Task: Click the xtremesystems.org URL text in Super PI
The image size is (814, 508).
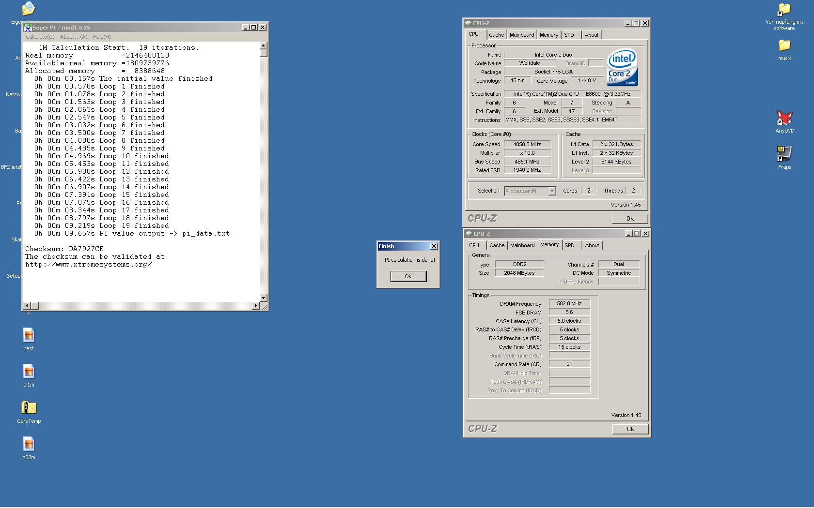Action: coord(89,264)
